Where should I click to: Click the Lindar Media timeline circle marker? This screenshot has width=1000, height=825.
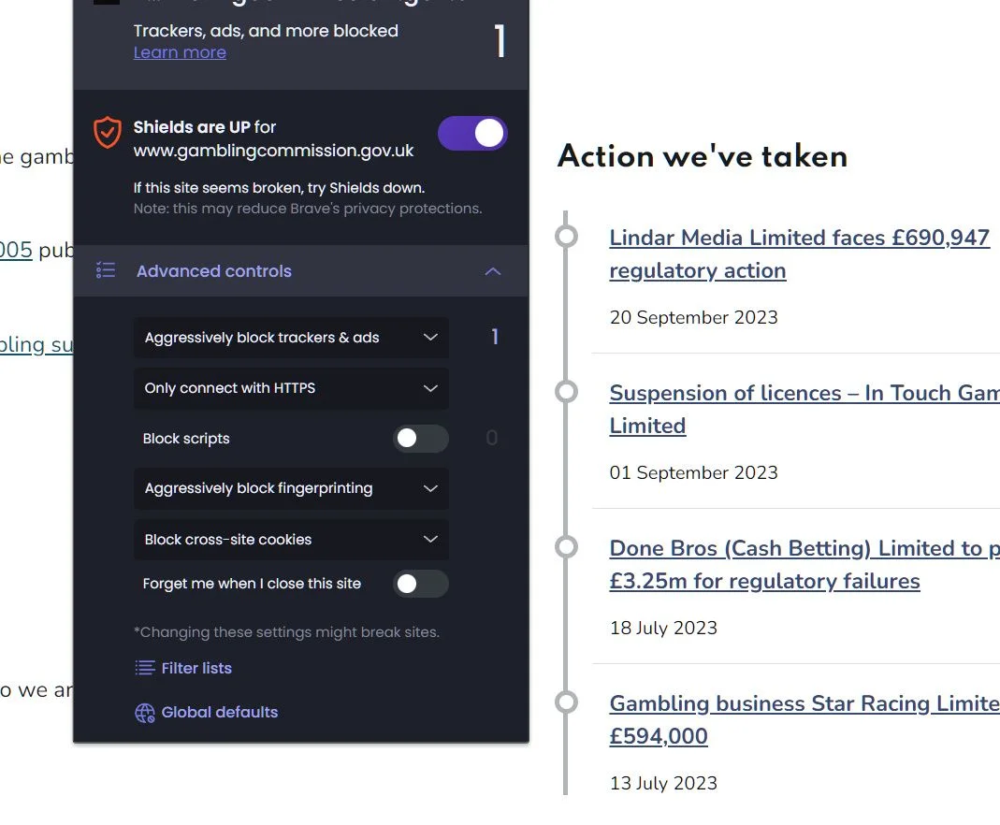566,236
